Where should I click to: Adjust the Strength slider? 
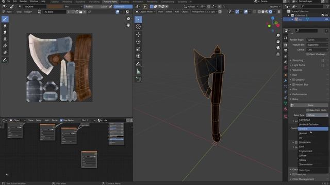click(123, 7)
